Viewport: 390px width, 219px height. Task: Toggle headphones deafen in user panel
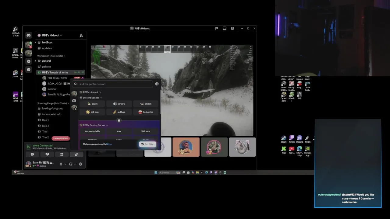point(71,164)
